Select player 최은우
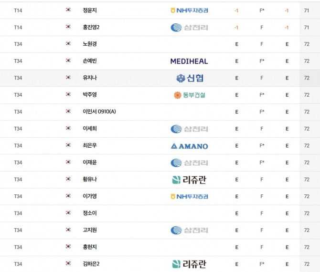Screen dimensions: 320x272 point(89,146)
